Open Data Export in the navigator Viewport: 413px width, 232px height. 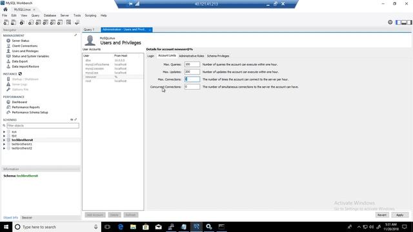tap(20, 61)
